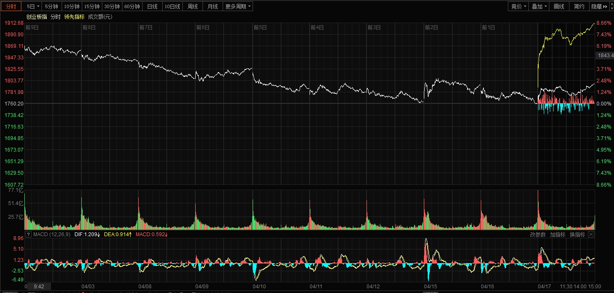The image size is (614, 293).
Task: Click the 领先指标 legend label
Action: click(x=74, y=17)
